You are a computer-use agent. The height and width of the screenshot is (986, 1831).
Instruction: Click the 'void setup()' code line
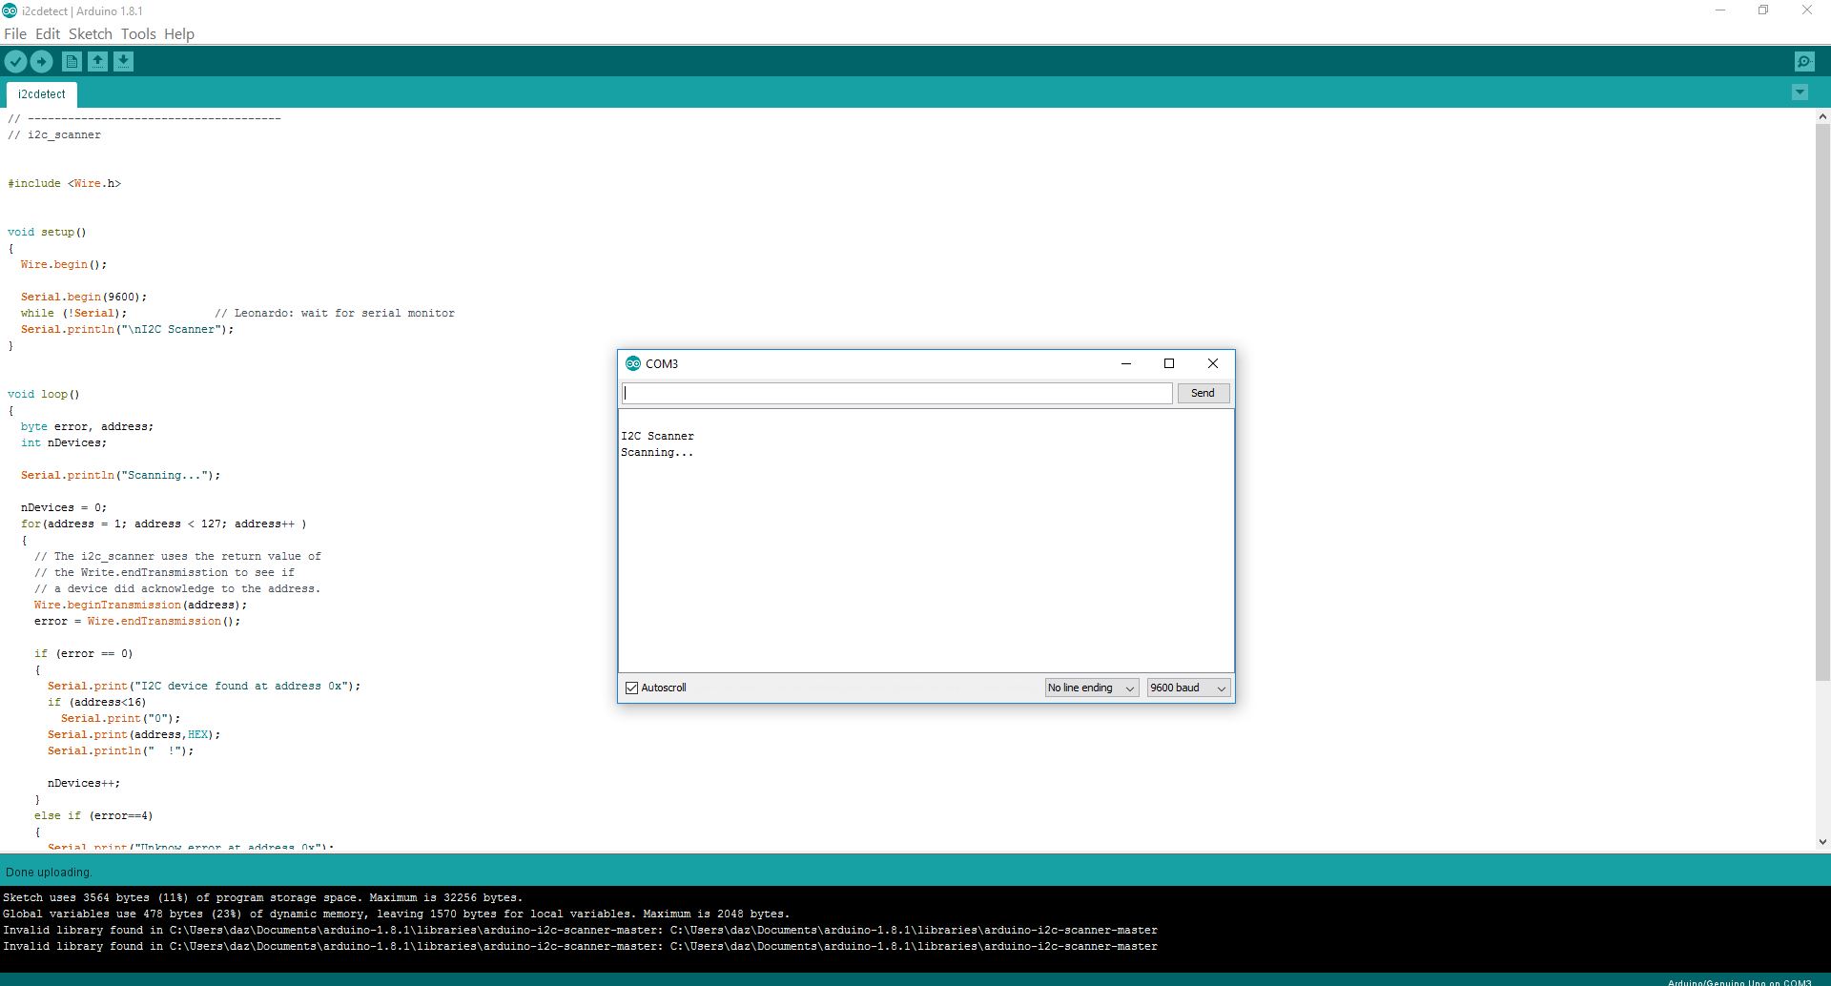coord(47,232)
